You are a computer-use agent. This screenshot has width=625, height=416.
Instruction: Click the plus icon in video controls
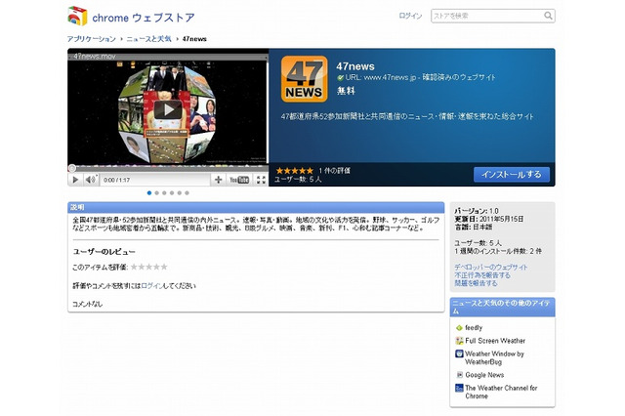(218, 180)
